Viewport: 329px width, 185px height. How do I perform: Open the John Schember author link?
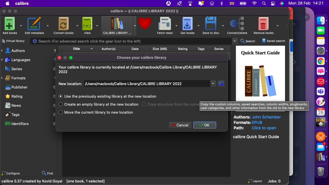(x=266, y=117)
